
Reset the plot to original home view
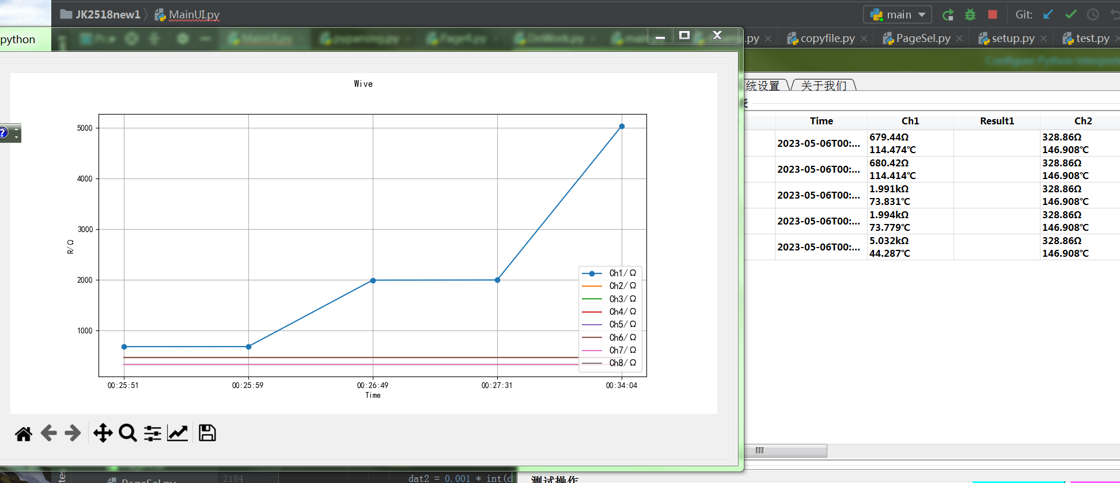24,433
